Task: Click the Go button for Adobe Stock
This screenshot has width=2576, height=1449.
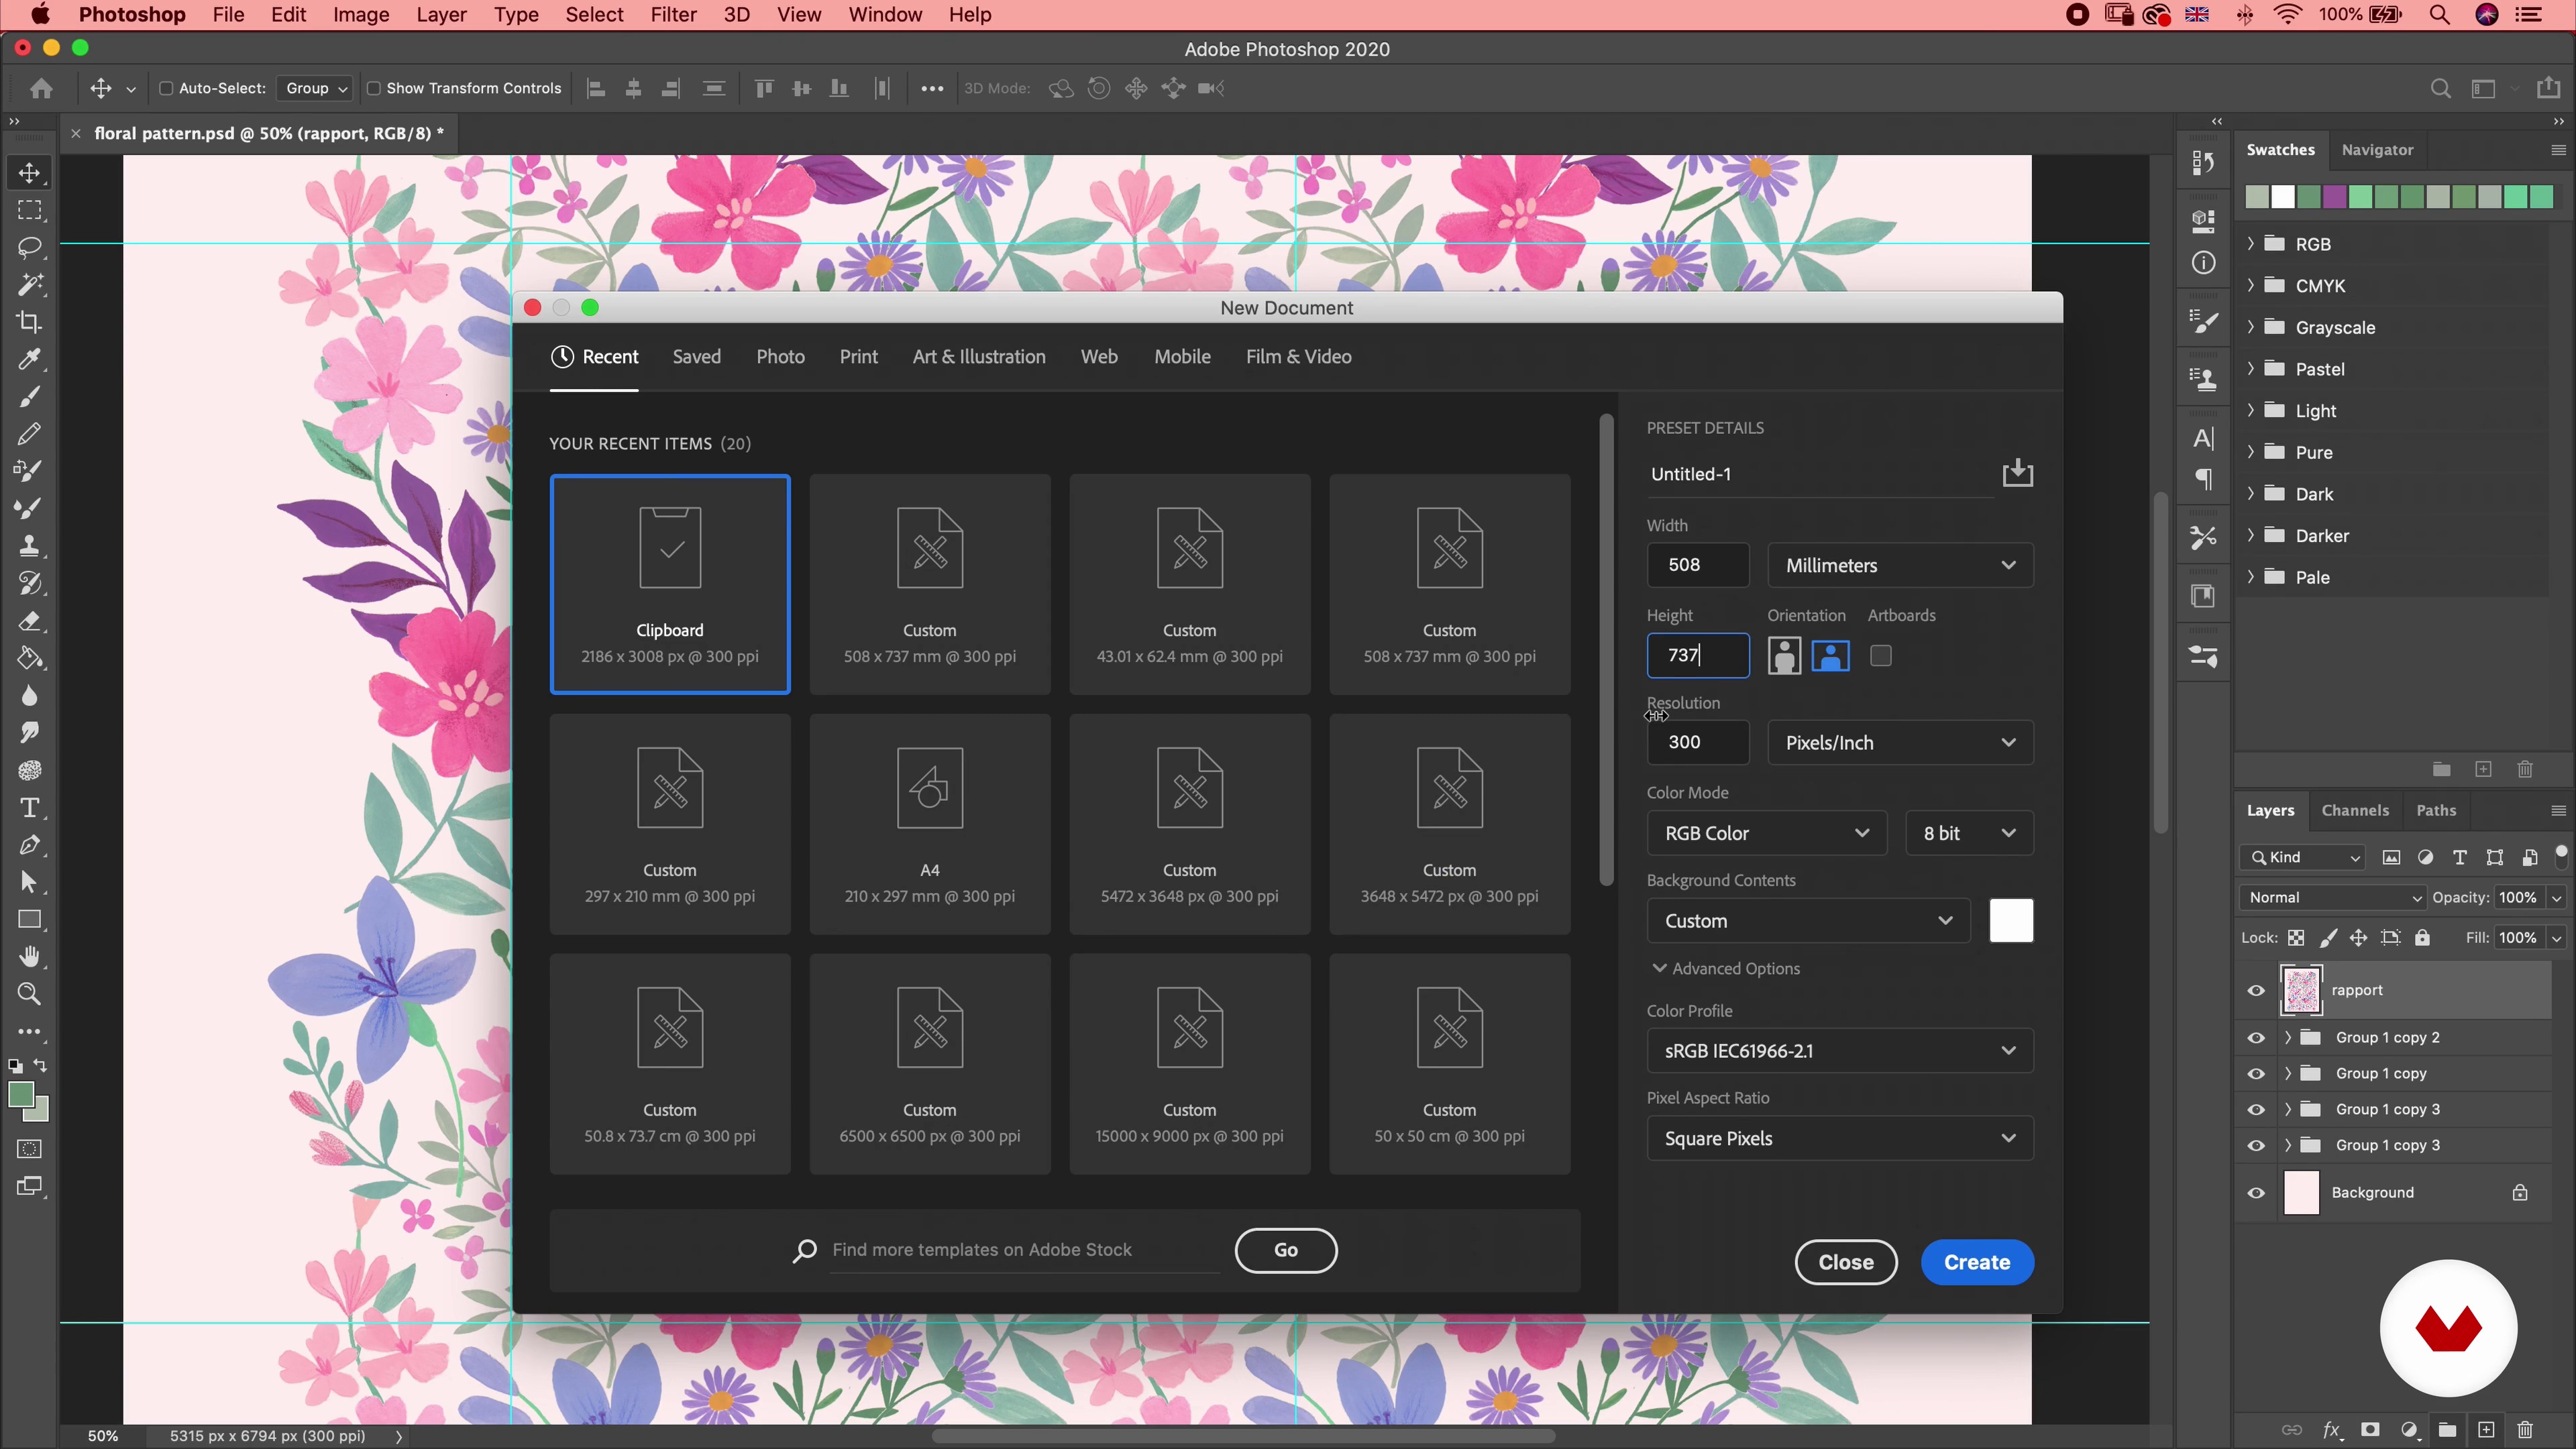Action: [x=1285, y=1250]
